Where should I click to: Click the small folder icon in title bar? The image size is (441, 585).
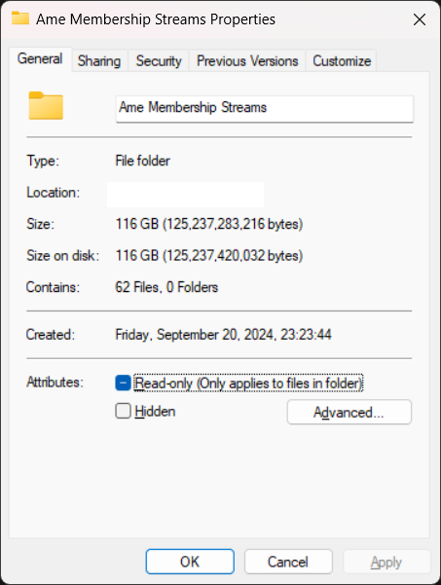[x=20, y=18]
